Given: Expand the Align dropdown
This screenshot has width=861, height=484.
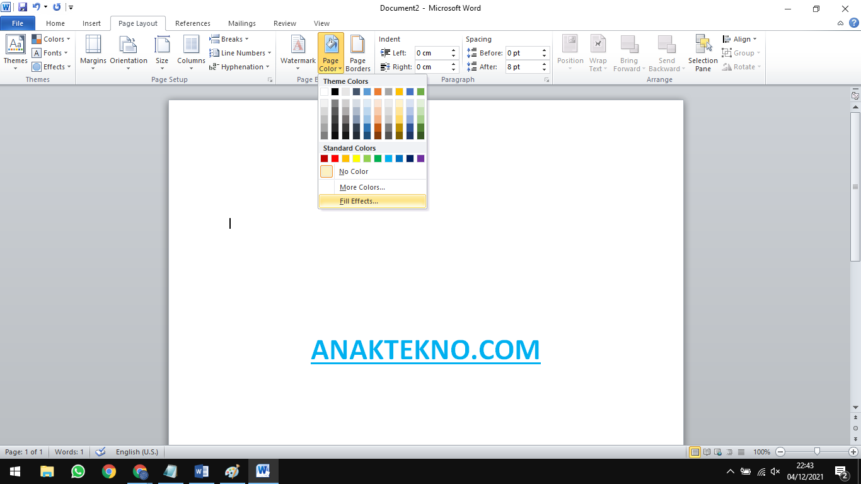Looking at the screenshot, I should [x=740, y=39].
